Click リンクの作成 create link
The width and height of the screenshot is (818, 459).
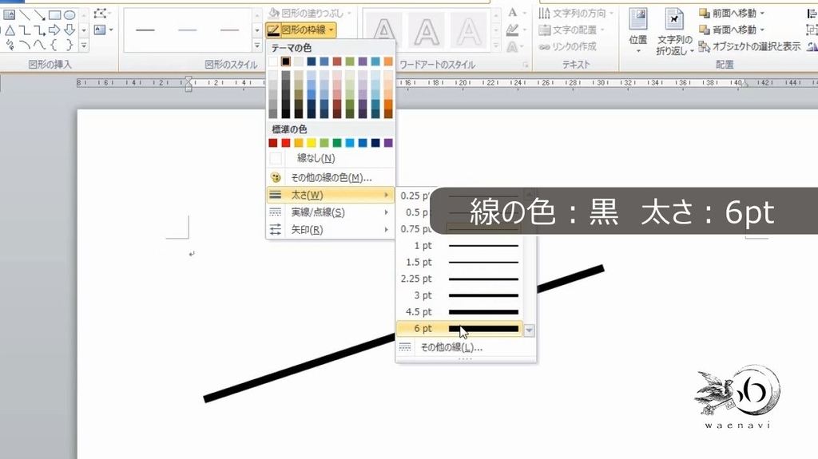click(568, 46)
